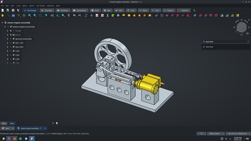Toggle visibility of SA-2-201
Image resolution: width=251 pixels, height=141 pixels.
pos(11,47)
